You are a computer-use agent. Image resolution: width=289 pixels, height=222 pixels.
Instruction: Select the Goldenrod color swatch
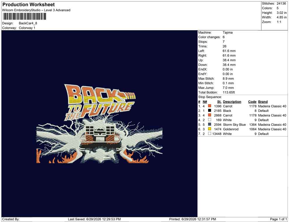click(209, 129)
